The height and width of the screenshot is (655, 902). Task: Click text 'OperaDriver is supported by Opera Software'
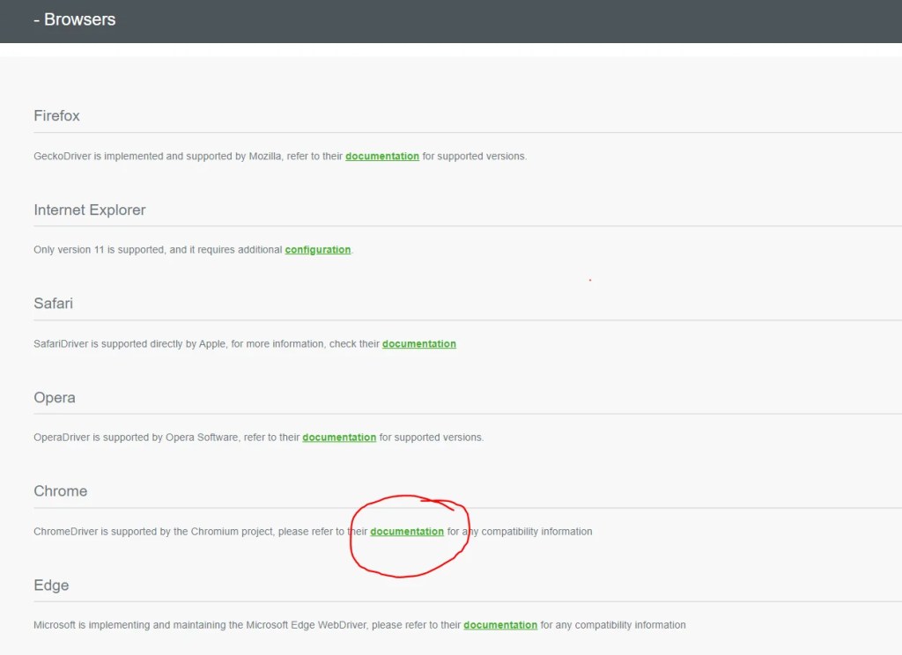coord(136,437)
